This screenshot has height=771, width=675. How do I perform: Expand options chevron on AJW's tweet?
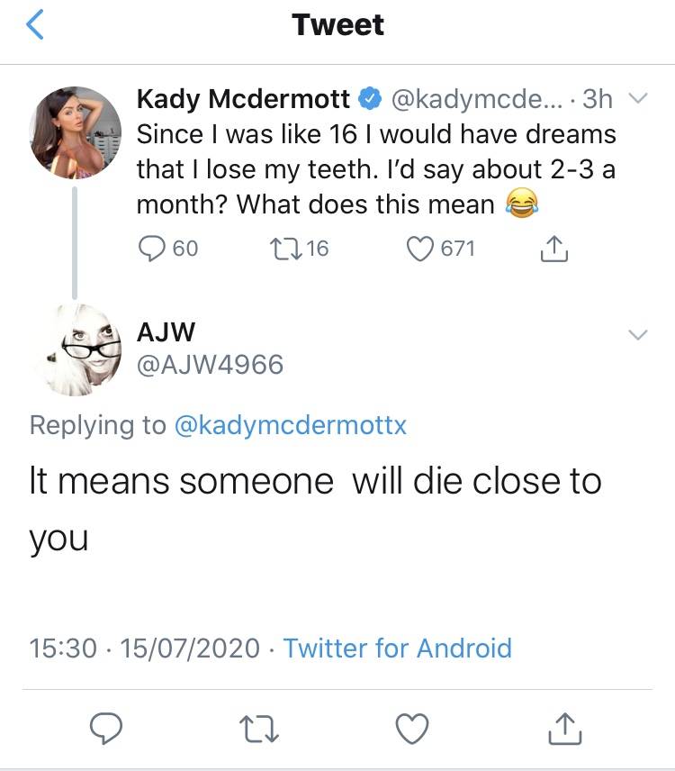638,335
